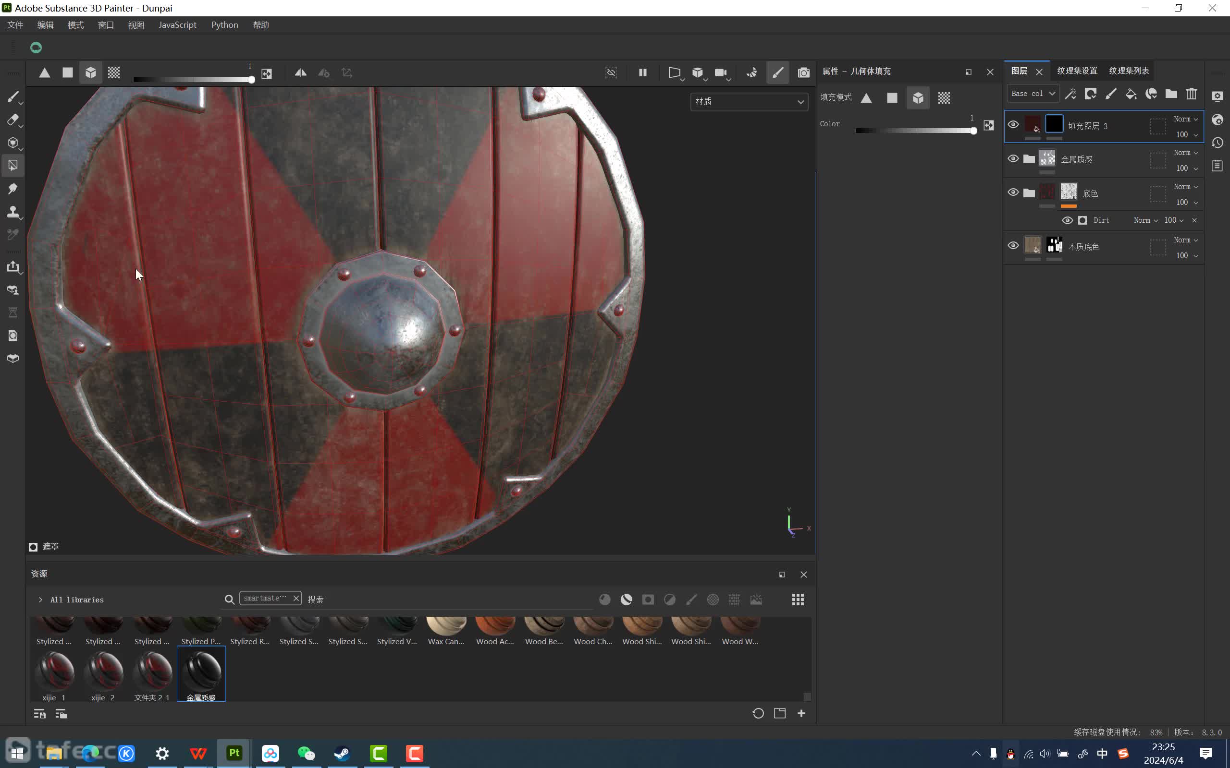Image resolution: width=1230 pixels, height=768 pixels.
Task: Switch to the 纹理集列表 tab
Action: (1129, 71)
